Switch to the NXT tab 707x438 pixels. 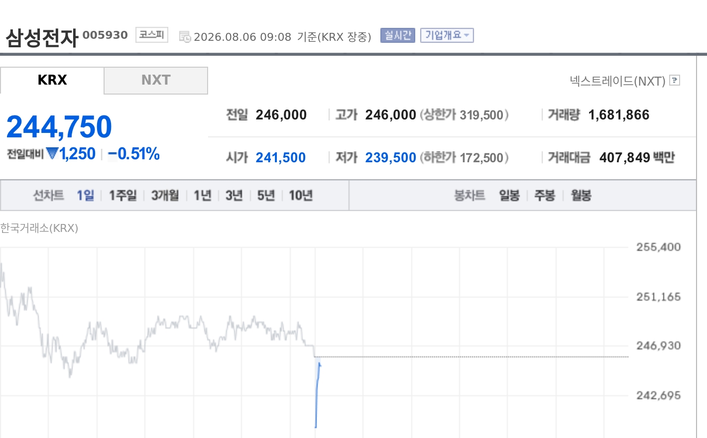coord(156,80)
